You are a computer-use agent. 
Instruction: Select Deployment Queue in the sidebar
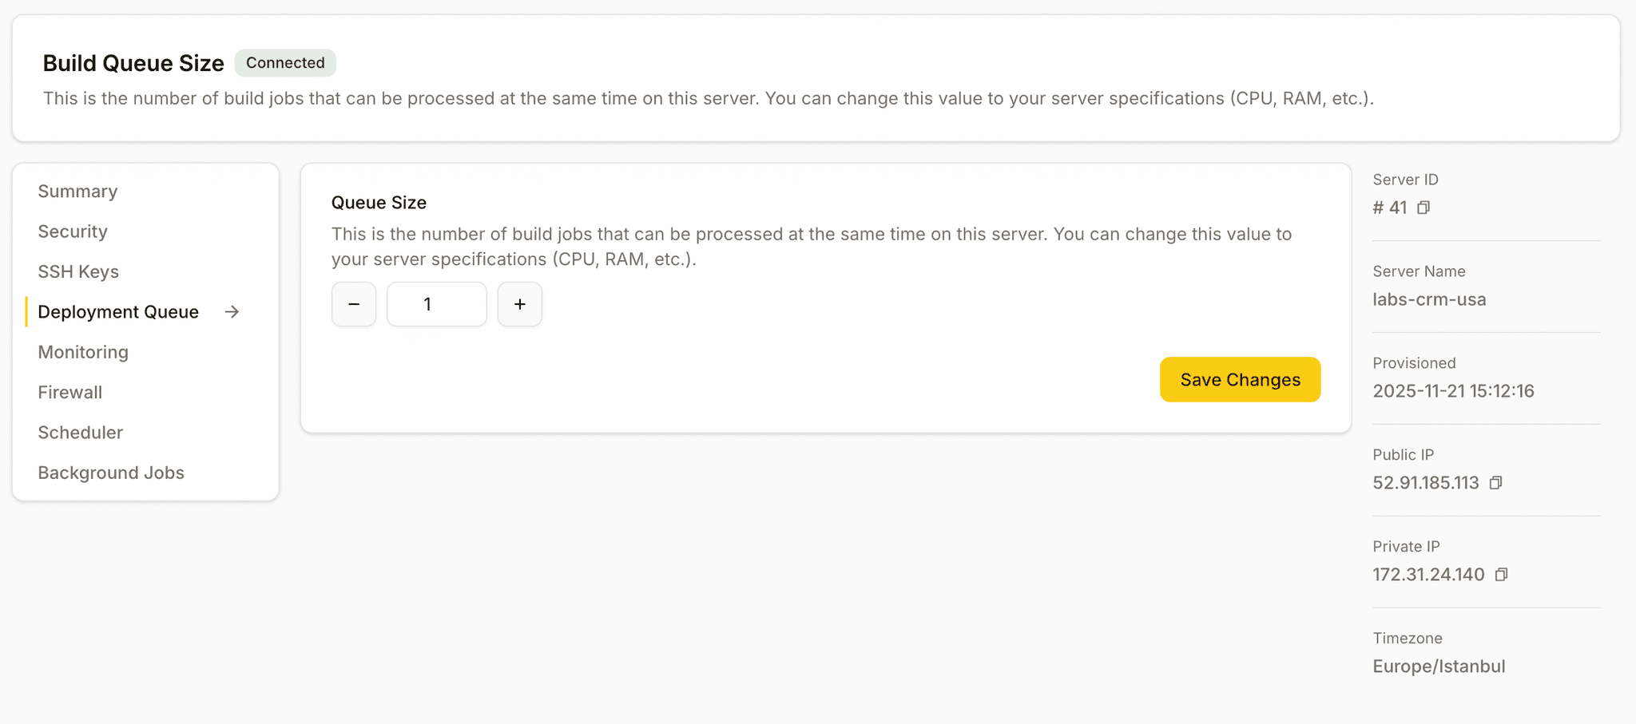click(x=118, y=312)
